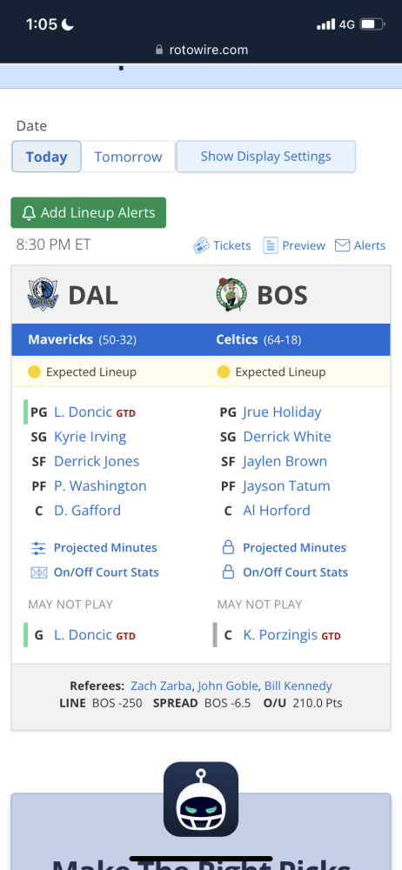Tap the Alerts envelope icon

[x=343, y=245]
